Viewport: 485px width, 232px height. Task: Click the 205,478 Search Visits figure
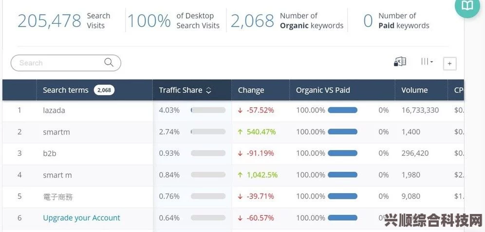(x=49, y=21)
